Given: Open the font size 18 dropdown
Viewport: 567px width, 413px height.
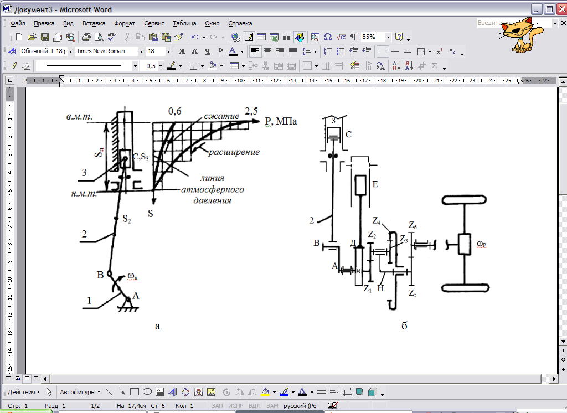Looking at the screenshot, I should pos(168,51).
